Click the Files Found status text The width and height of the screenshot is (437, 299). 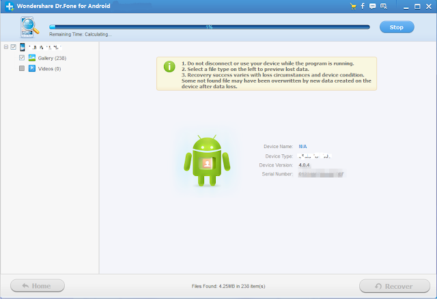[228, 286]
